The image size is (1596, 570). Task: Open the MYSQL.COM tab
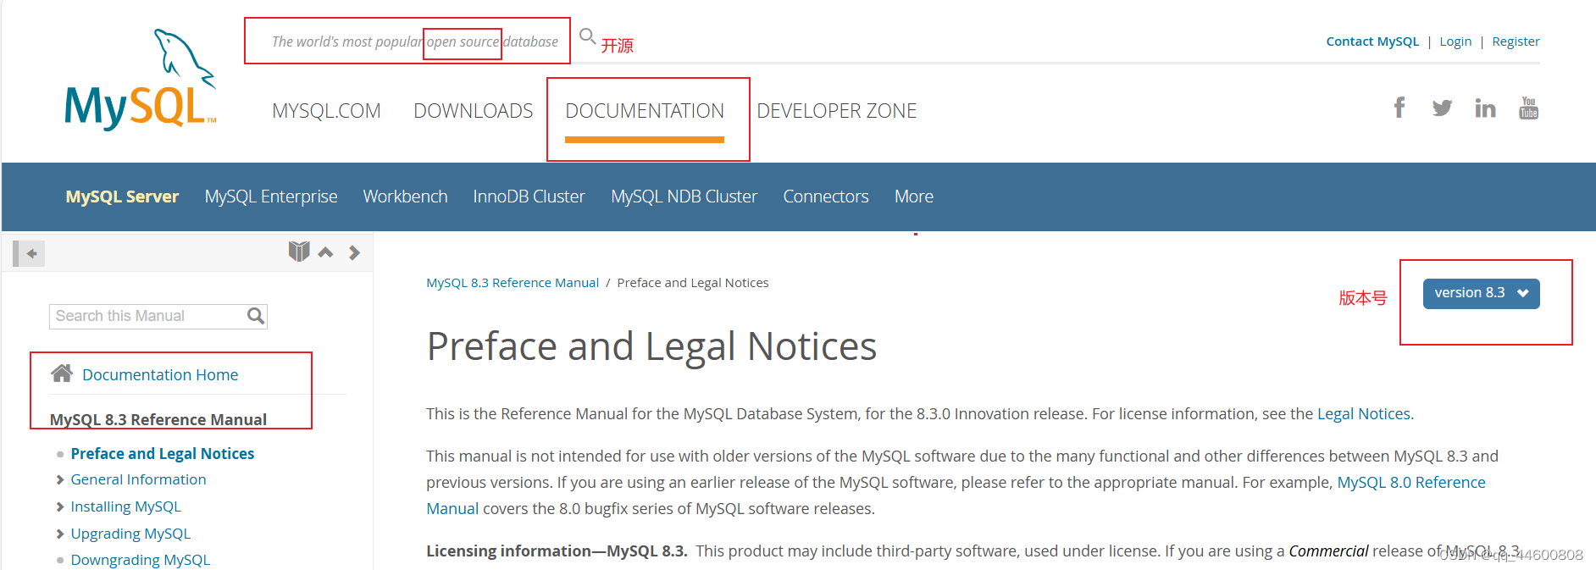coord(326,111)
